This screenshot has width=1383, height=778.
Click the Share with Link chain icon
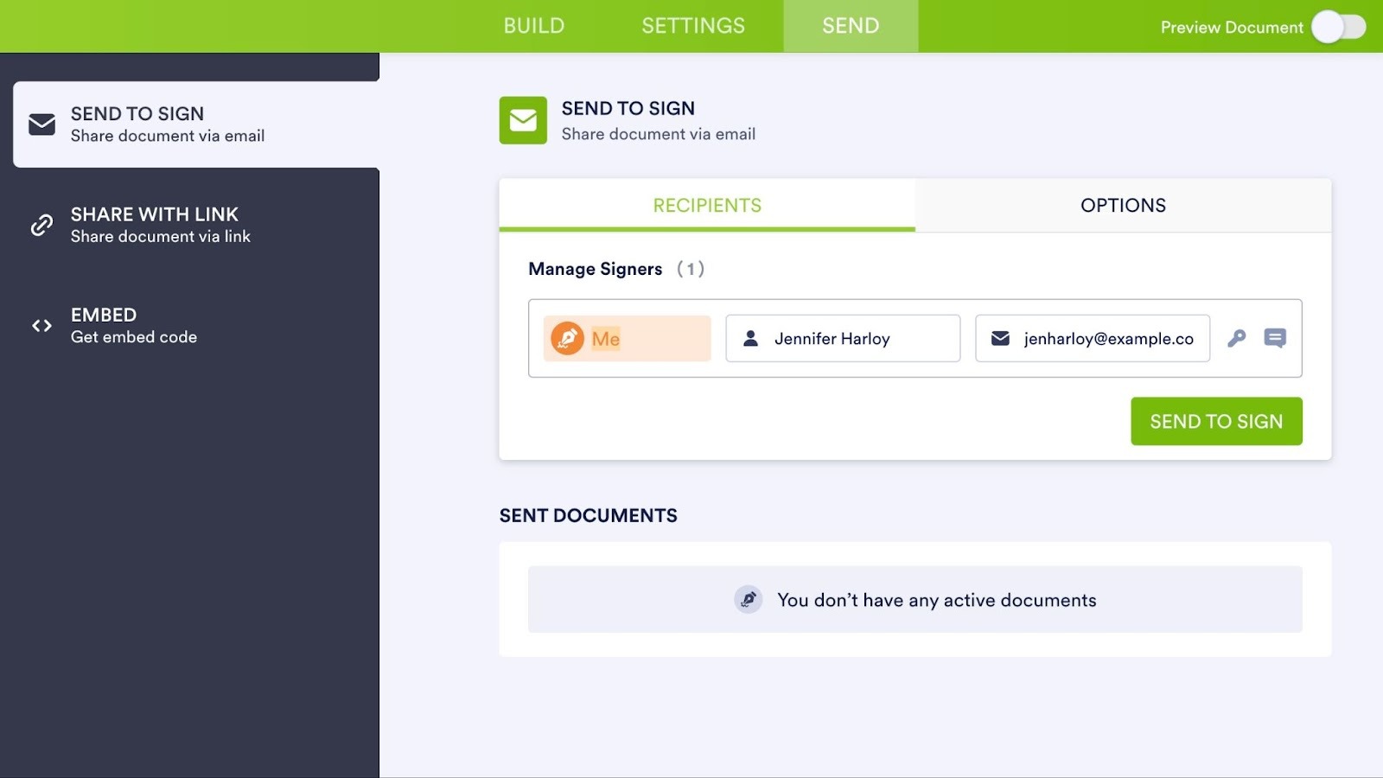40,225
